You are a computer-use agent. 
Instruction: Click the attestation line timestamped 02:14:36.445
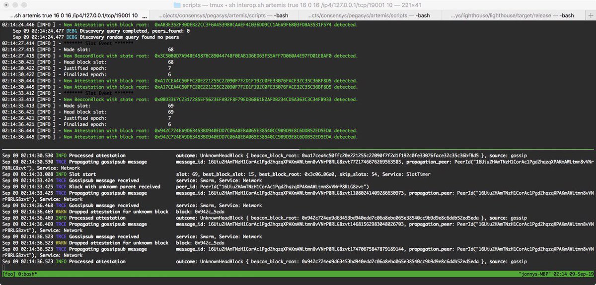[180, 137]
